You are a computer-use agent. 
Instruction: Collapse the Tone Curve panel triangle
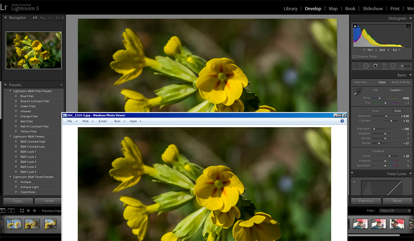pos(410,174)
